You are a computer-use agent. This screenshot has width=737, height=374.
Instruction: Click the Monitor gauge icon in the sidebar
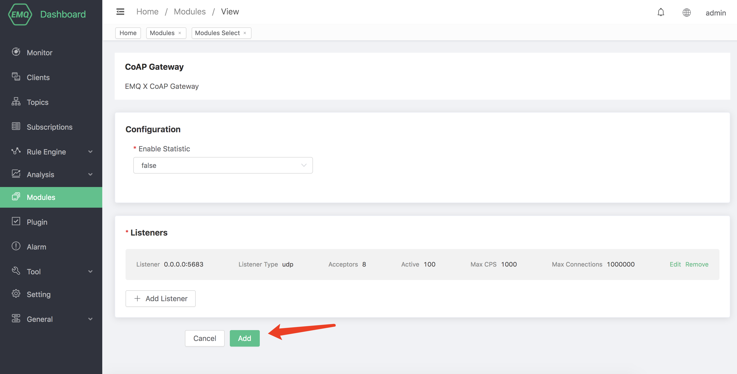16,52
